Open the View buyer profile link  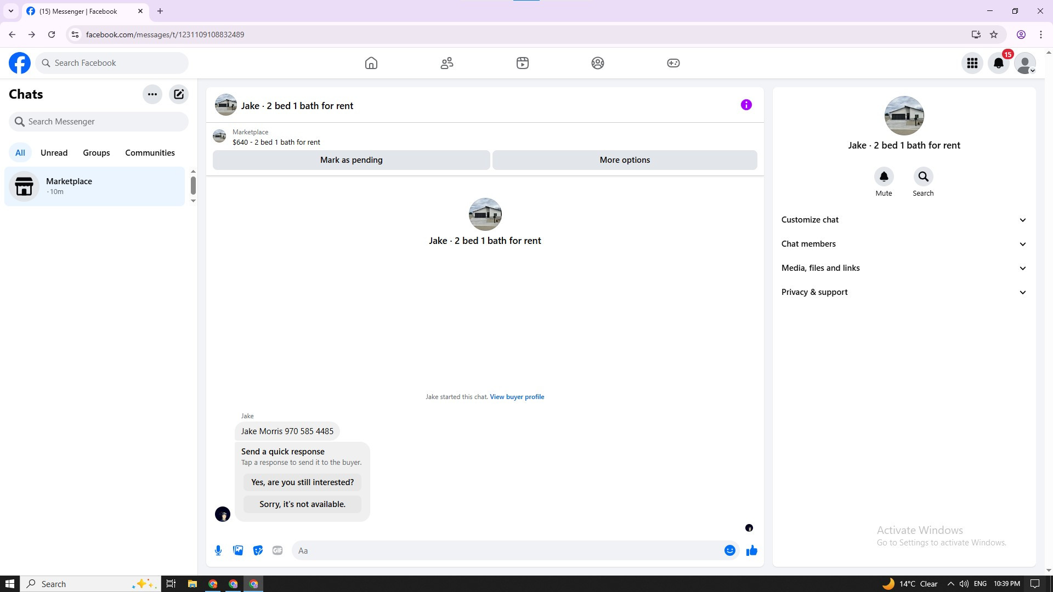(x=517, y=397)
